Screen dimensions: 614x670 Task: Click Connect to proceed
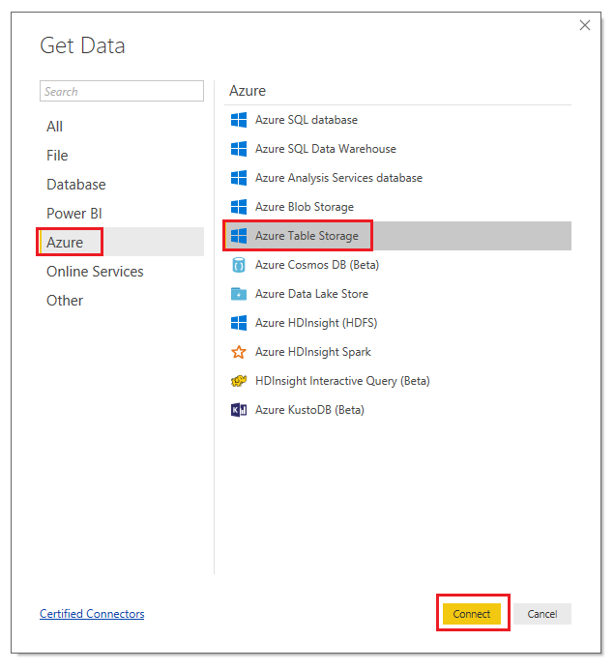click(x=472, y=614)
